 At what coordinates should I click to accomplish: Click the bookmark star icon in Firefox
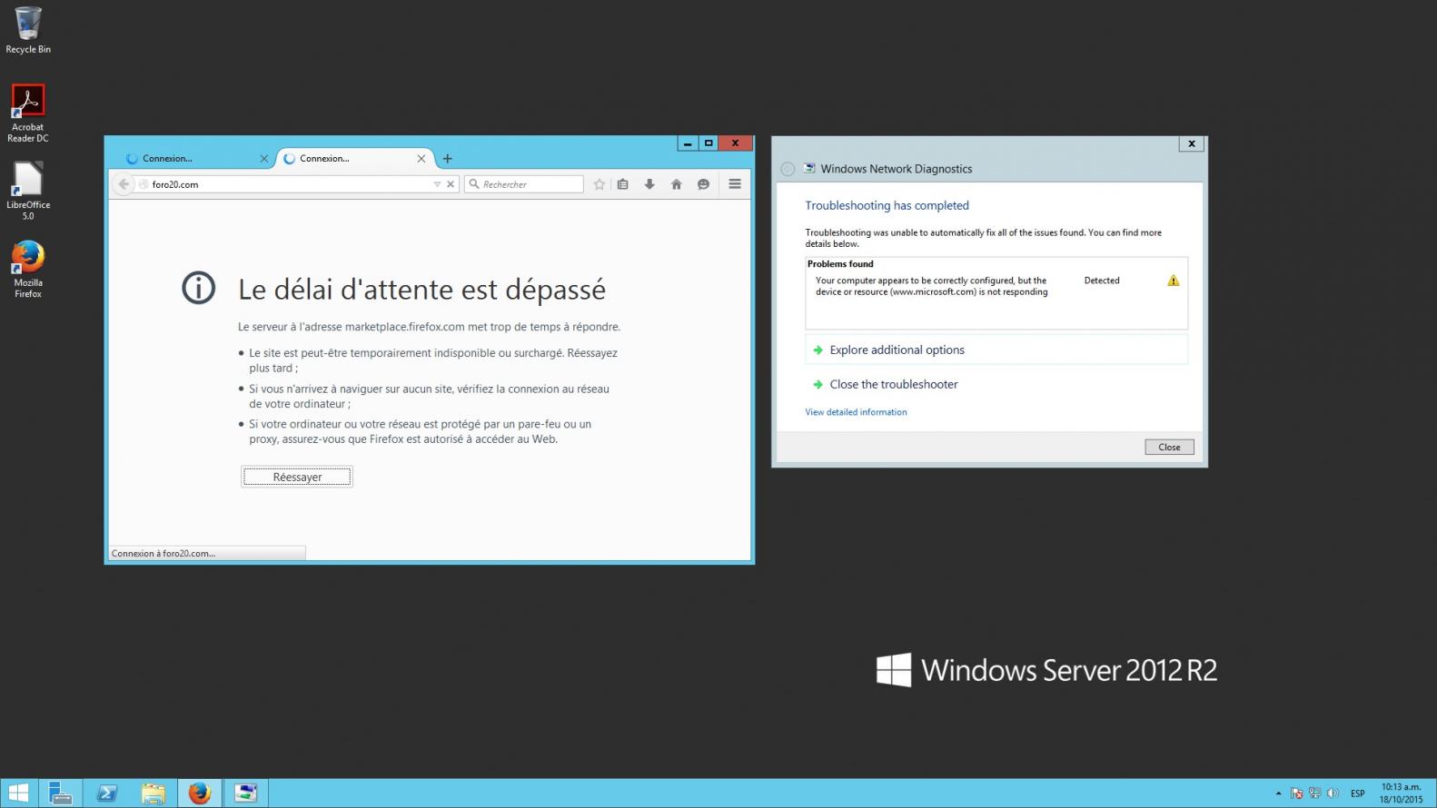(600, 184)
